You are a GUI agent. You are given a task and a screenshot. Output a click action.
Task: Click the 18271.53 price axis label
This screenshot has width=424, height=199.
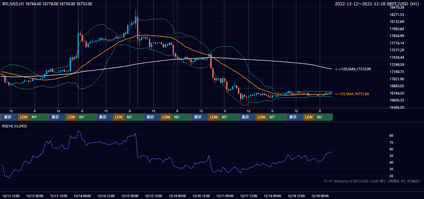point(397,15)
